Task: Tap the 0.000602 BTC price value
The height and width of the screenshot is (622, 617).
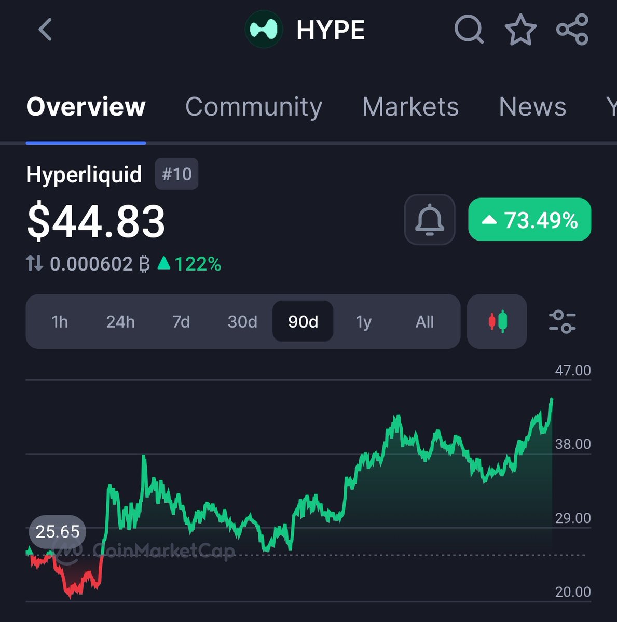Action: [x=100, y=264]
